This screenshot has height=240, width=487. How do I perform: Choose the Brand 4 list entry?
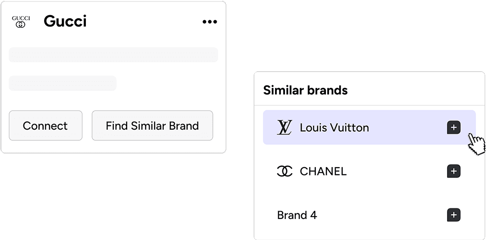tap(297, 215)
